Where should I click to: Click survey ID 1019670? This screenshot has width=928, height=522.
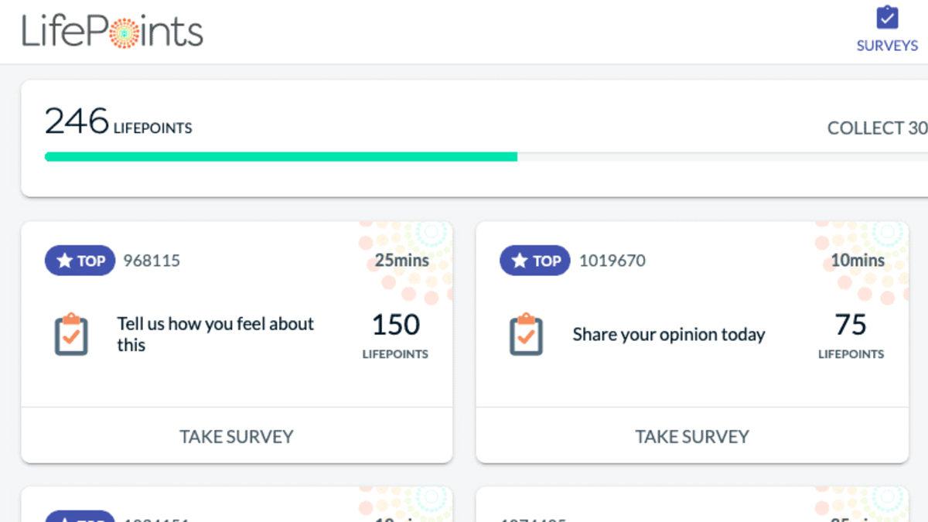tap(612, 261)
